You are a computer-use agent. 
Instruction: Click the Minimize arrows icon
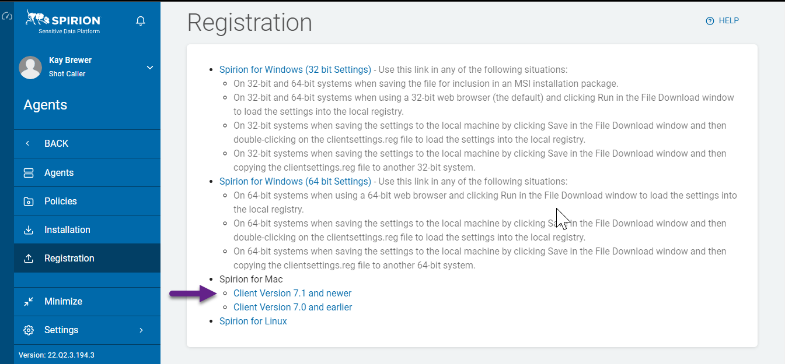click(x=29, y=302)
